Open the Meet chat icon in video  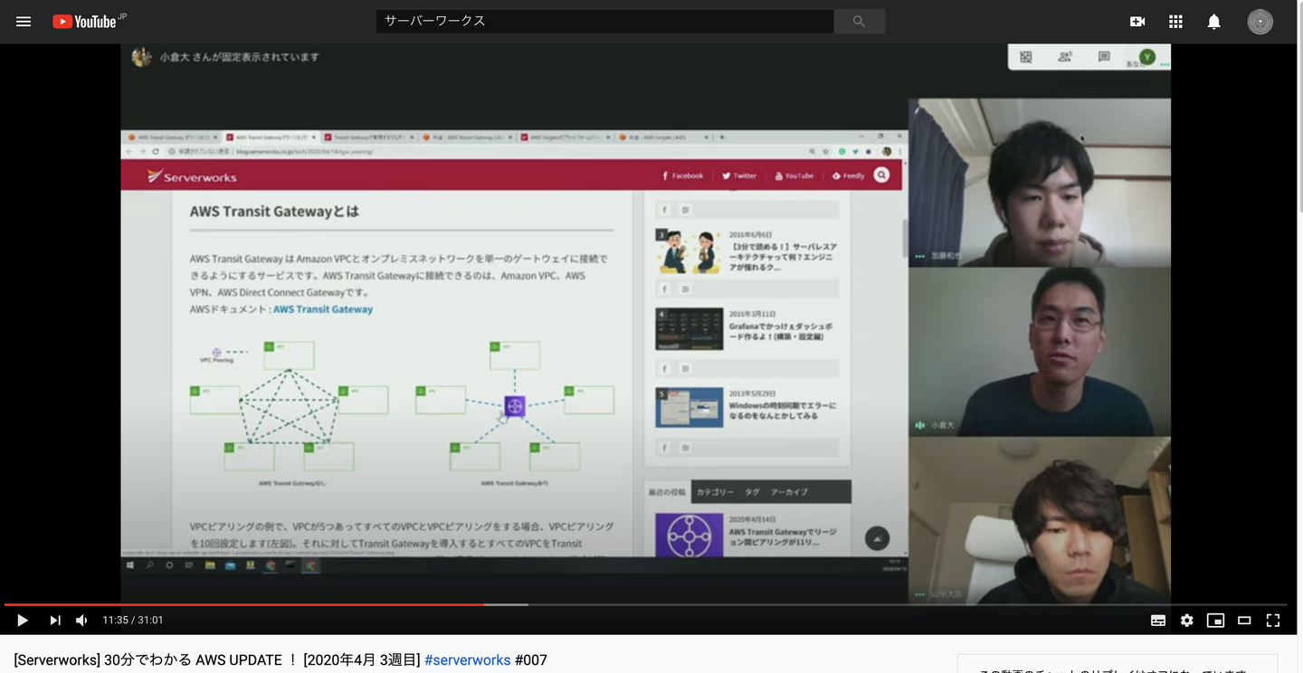[x=1104, y=57]
